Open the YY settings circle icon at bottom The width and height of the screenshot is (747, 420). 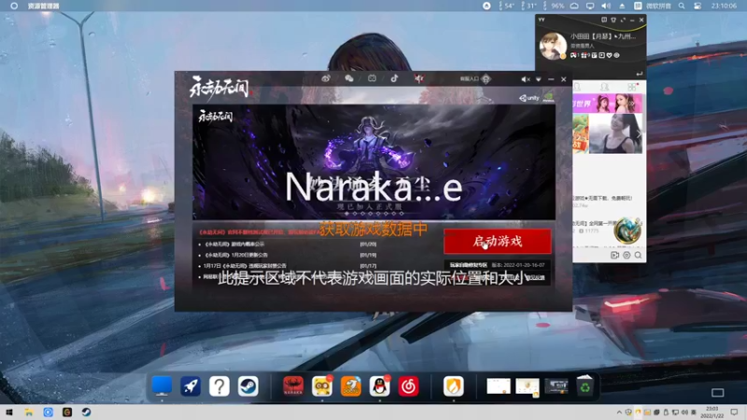coord(627,255)
